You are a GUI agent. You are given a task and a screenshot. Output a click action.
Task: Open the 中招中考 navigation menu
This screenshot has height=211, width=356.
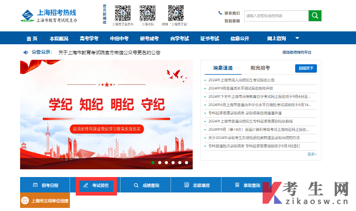pos(119,39)
